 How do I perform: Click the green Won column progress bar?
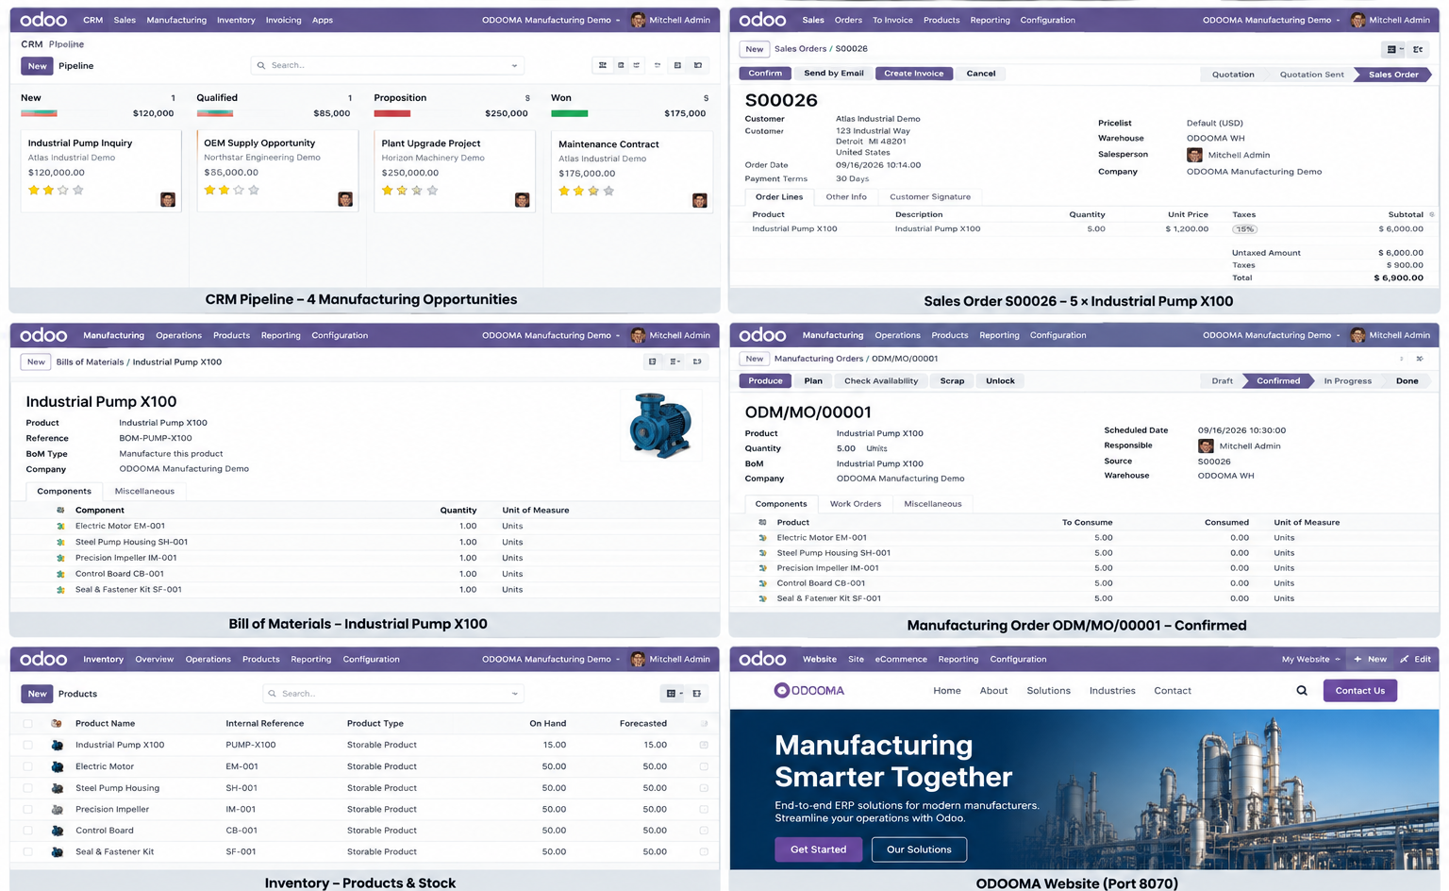(x=570, y=113)
